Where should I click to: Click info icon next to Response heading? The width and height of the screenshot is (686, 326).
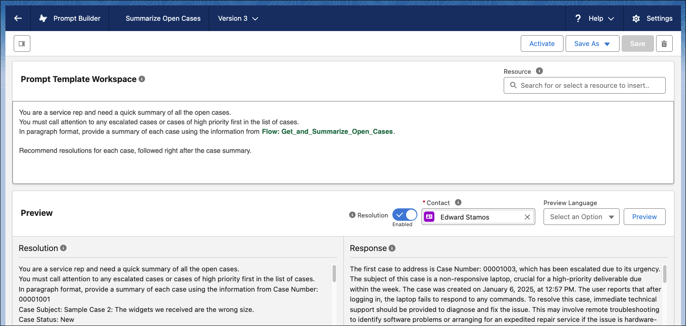click(392, 248)
